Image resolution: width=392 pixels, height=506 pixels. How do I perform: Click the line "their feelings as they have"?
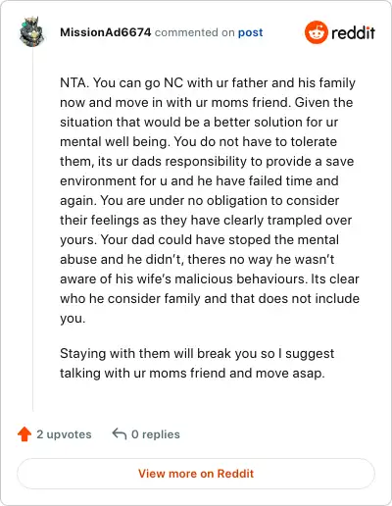pyautogui.click(x=206, y=220)
